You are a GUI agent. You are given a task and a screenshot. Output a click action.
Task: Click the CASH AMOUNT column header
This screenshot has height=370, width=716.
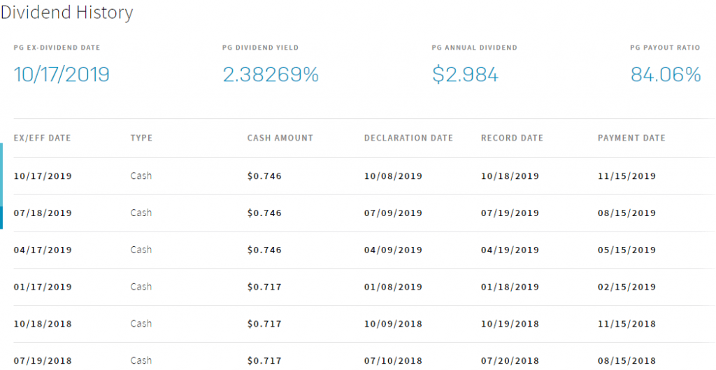[x=280, y=138]
